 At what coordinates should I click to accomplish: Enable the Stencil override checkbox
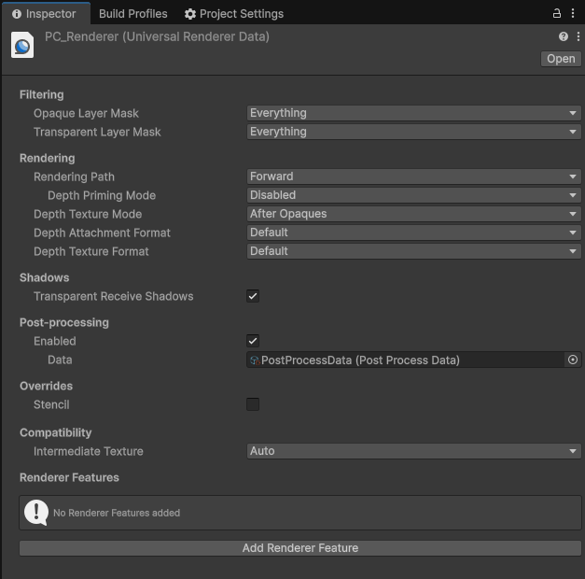pos(253,404)
